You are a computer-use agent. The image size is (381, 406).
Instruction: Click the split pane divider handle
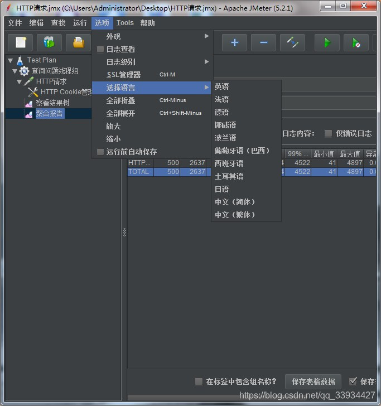[x=124, y=232]
